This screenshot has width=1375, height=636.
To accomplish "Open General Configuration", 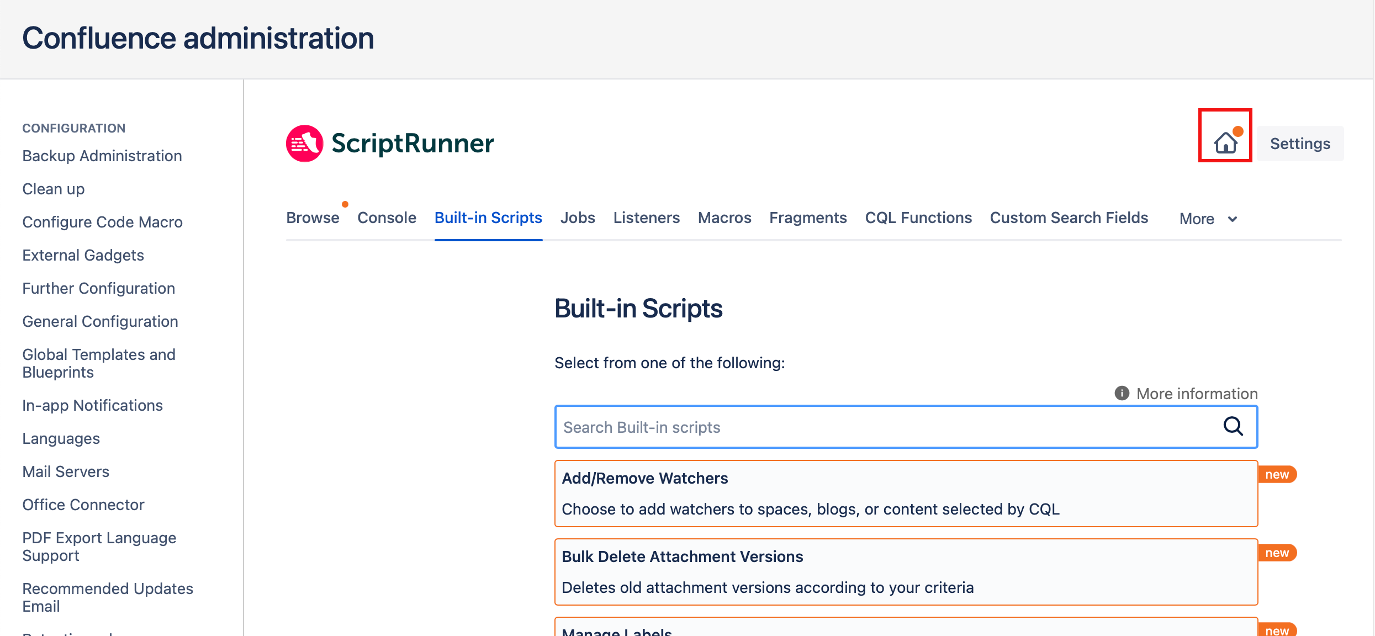I will pyautogui.click(x=101, y=321).
